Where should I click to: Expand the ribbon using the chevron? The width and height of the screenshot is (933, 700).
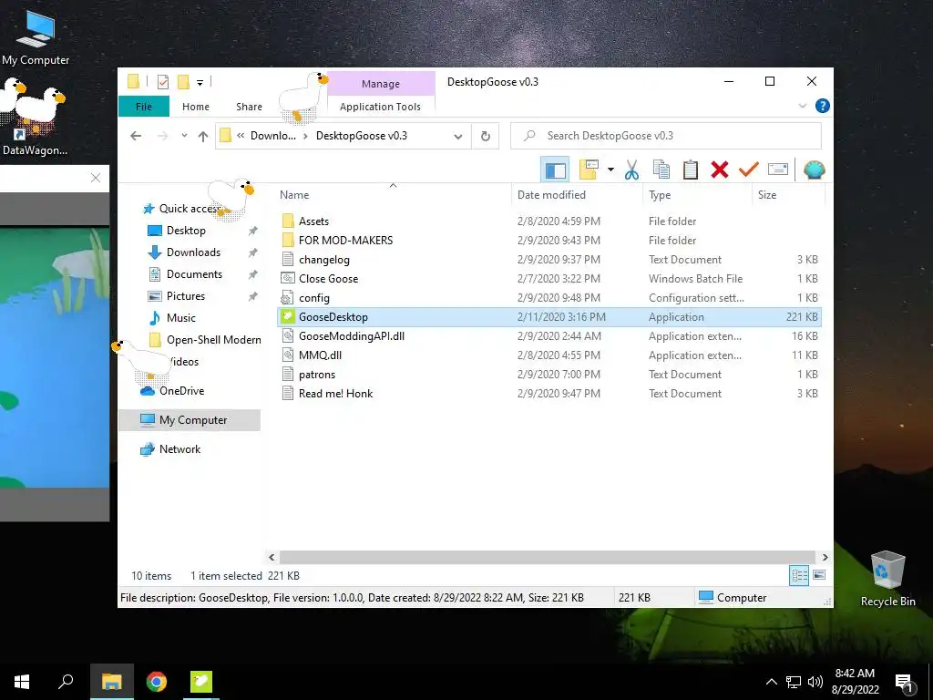(802, 106)
